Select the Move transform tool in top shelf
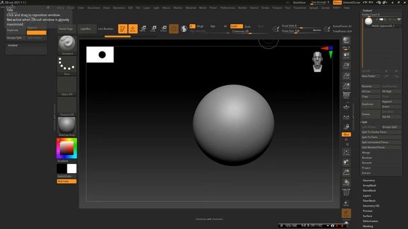408x229 pixels. click(x=143, y=29)
